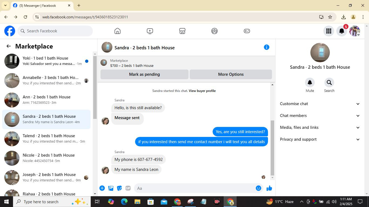Open Riahaa · 2 beds 1 bath House chat

[46, 192]
